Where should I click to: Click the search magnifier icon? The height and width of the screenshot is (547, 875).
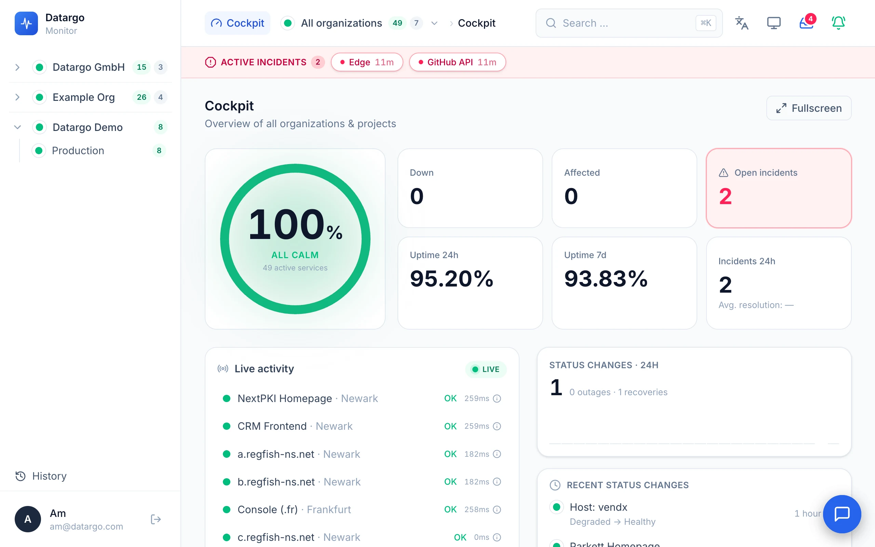pyautogui.click(x=551, y=23)
